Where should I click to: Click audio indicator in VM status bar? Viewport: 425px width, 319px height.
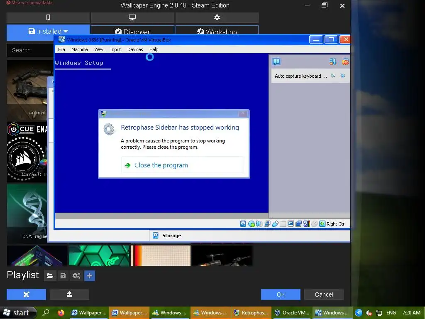point(259,224)
